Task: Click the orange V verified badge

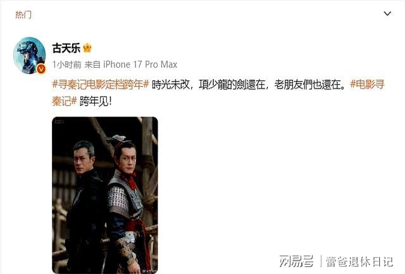Action: pyautogui.click(x=40, y=69)
